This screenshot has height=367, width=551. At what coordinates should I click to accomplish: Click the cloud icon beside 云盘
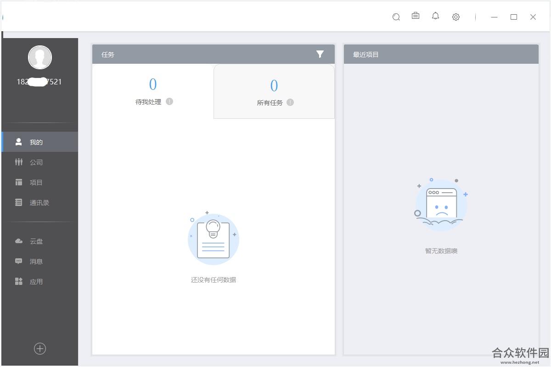pos(19,241)
